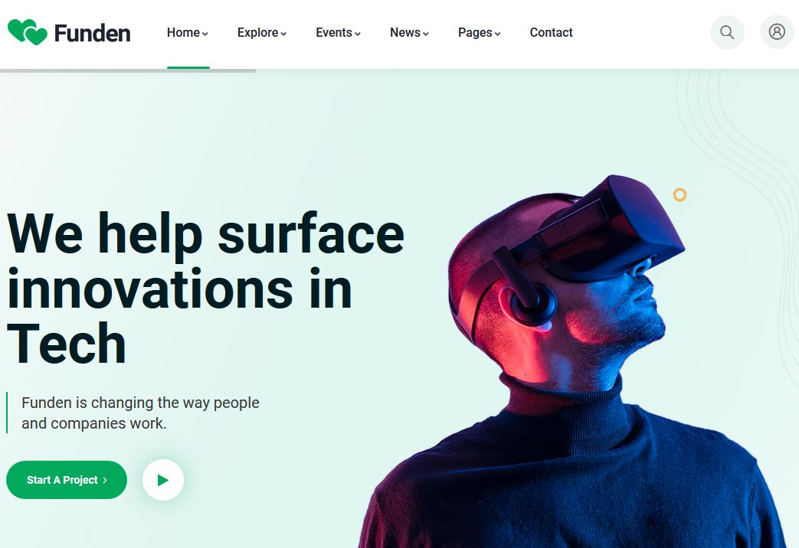This screenshot has height=548, width=799.
Task: Click the Funden brand name text
Action: point(92,33)
